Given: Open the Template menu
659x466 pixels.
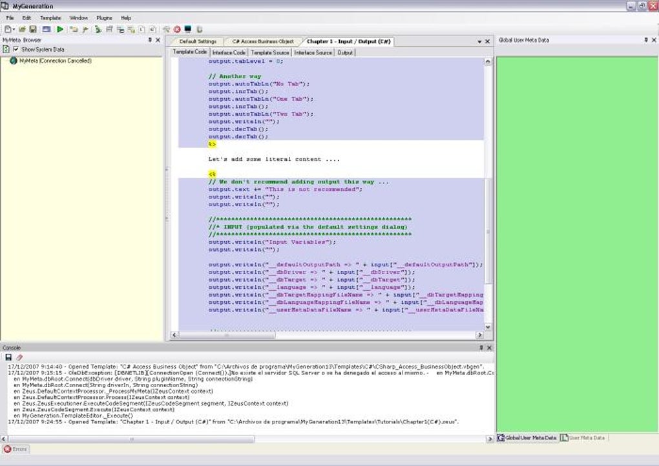Looking at the screenshot, I should pyautogui.click(x=50, y=18).
